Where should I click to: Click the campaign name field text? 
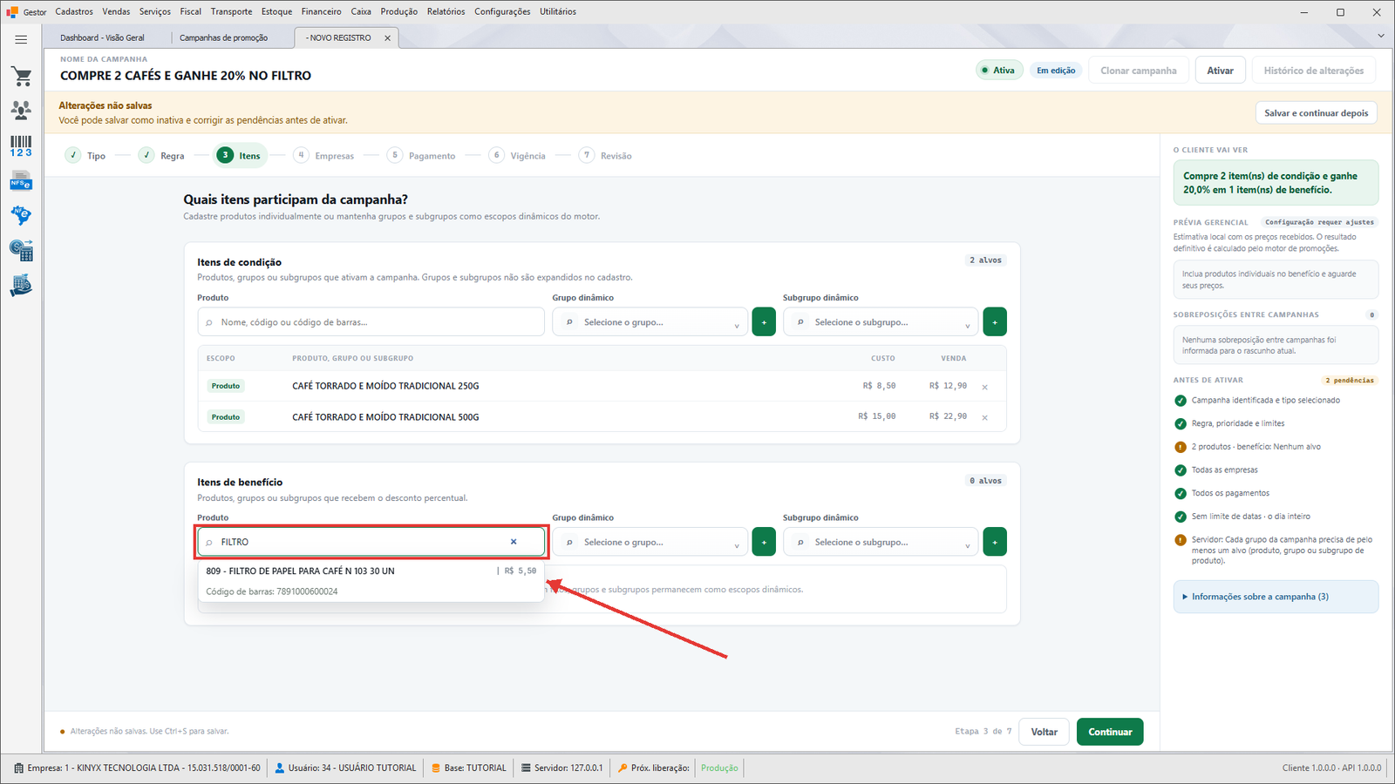tap(186, 76)
